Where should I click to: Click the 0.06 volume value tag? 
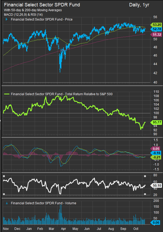tap(155, 223)
